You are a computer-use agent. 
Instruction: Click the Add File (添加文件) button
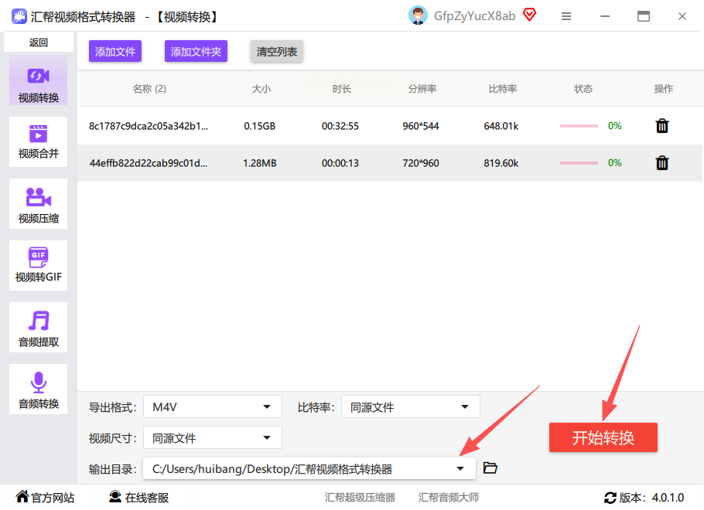[115, 52]
